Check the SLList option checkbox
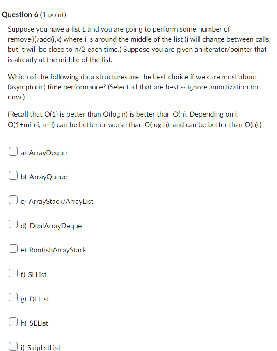277x351 pixels. 13,272
